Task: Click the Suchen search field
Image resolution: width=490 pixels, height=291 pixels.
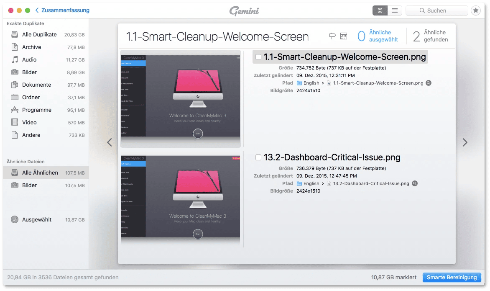Action: point(436,10)
